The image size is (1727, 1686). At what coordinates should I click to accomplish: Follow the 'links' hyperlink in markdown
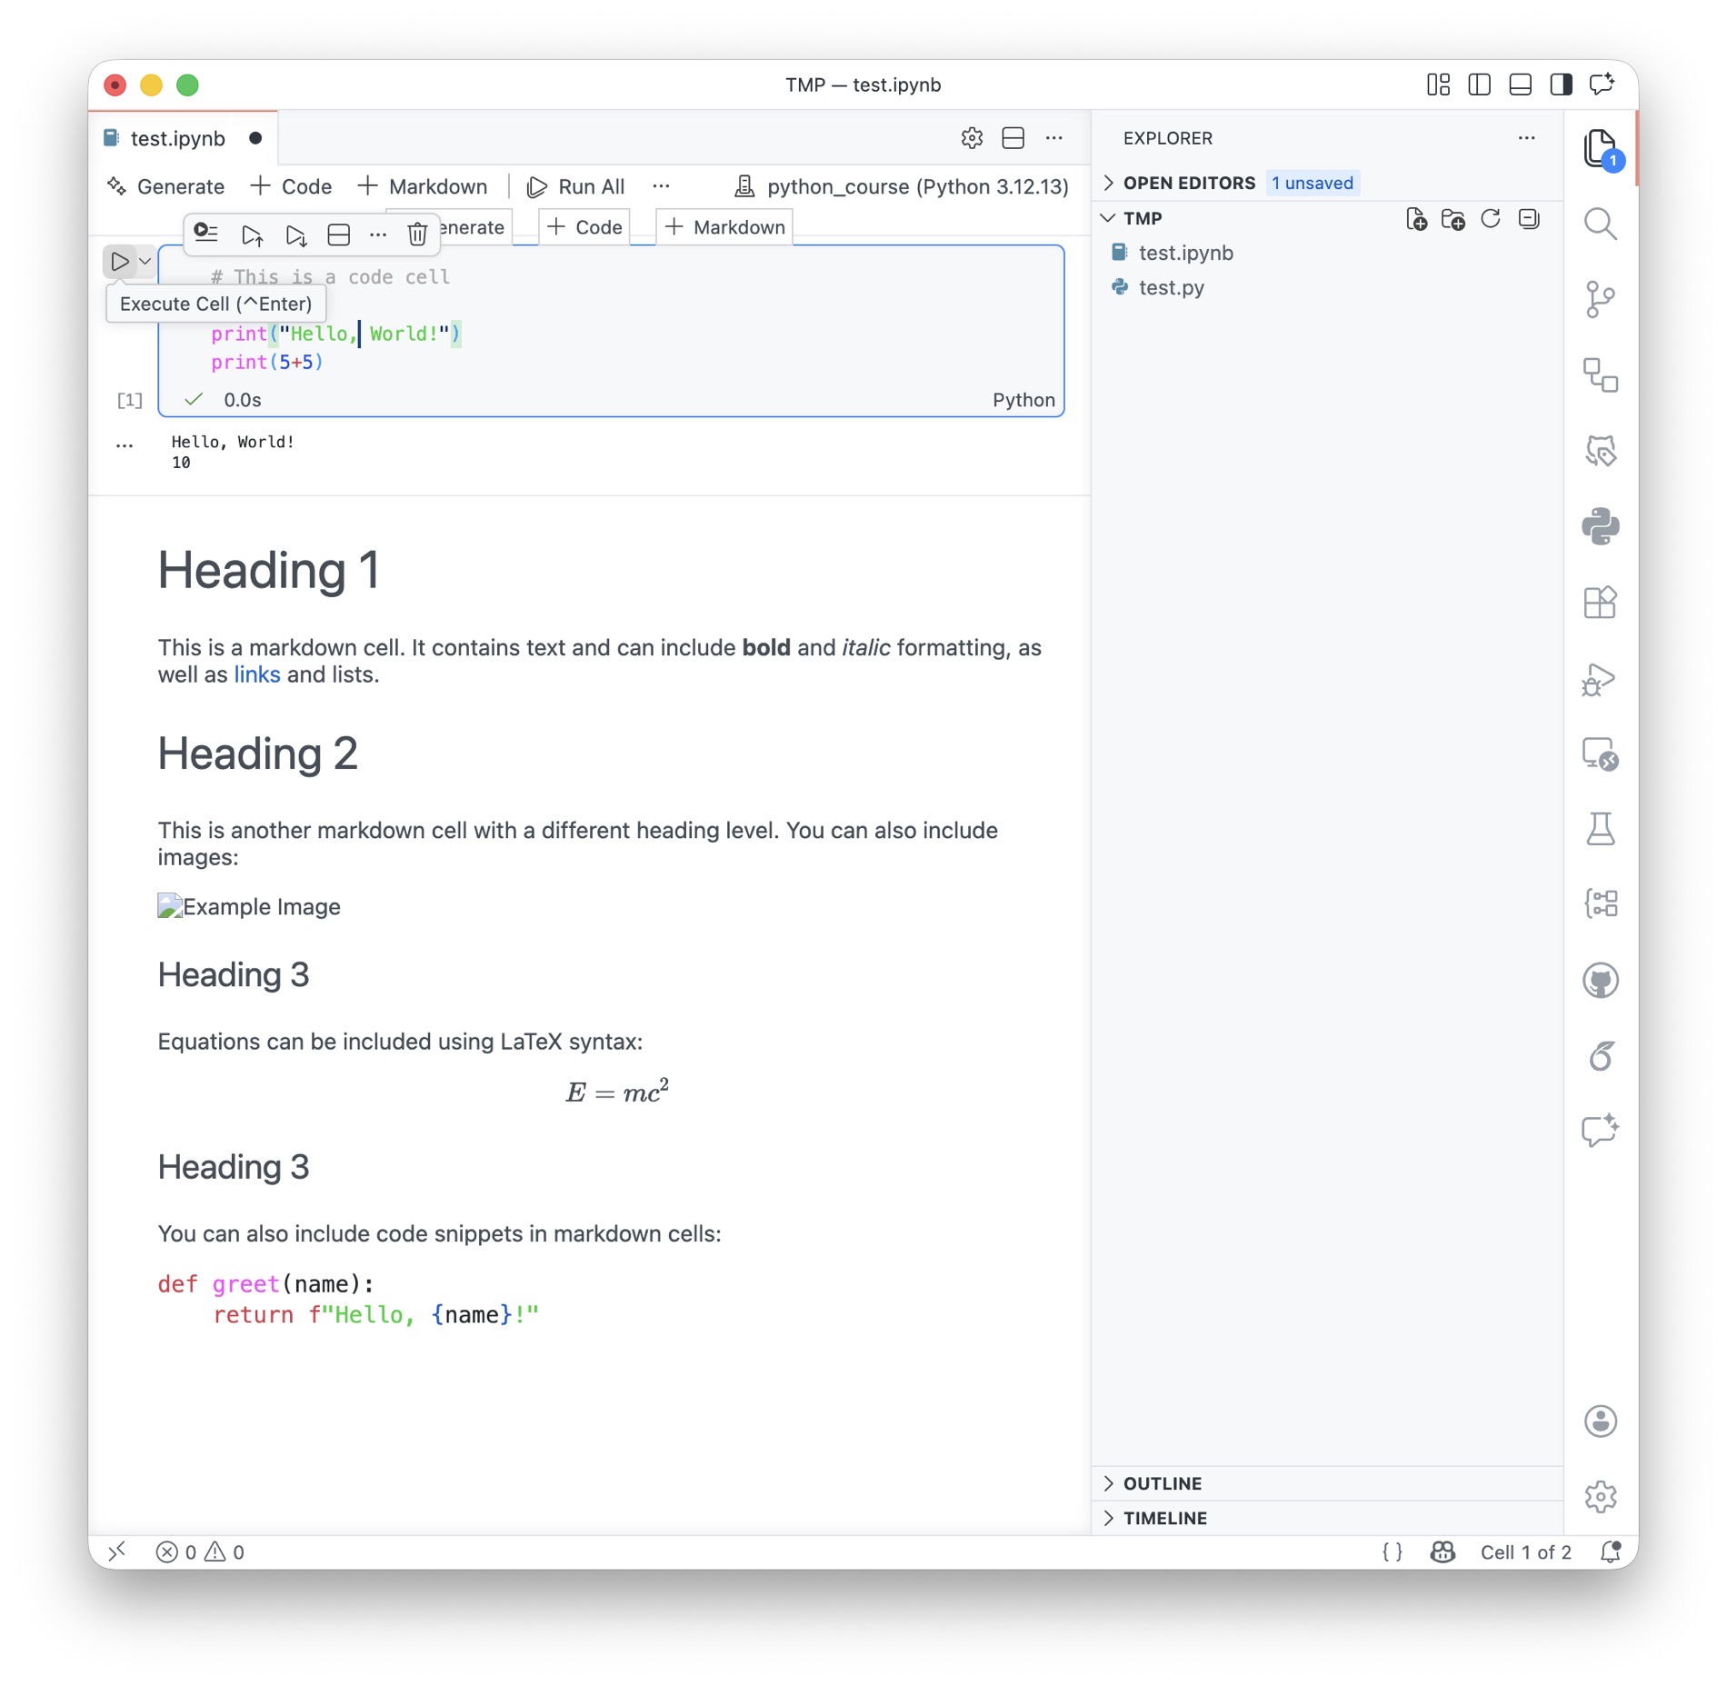(x=256, y=674)
